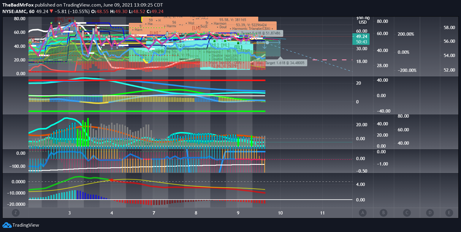This screenshot has height=232, width=461.
Task: Click the 4.00 value in bottom pane scale
Action: (360, 184)
